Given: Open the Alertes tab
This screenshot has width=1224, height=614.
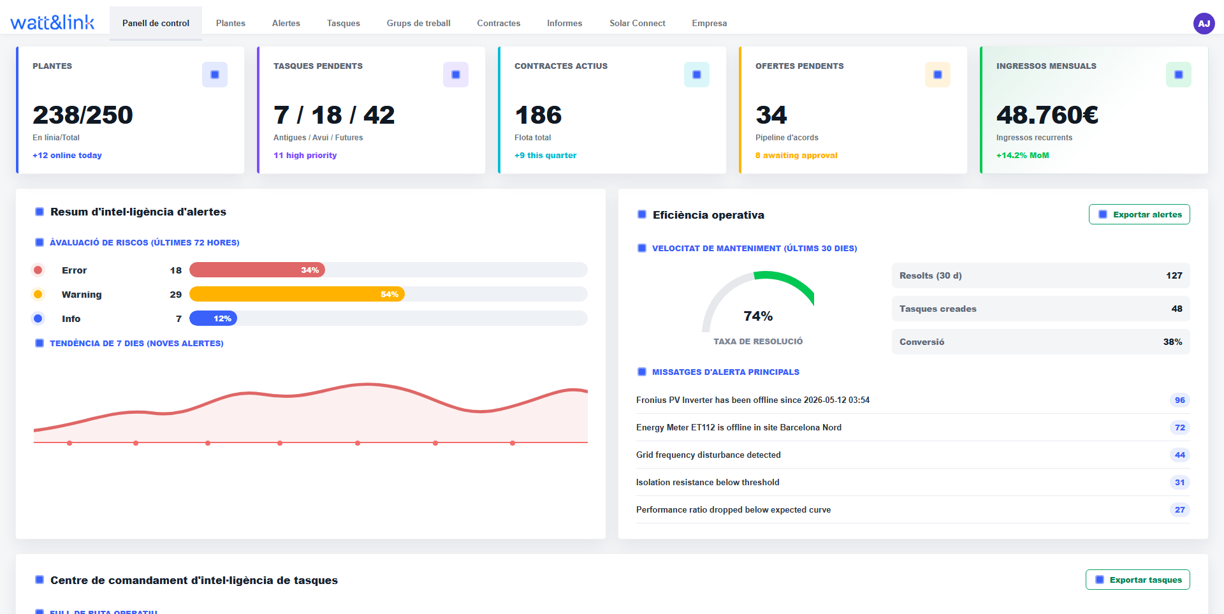Looking at the screenshot, I should [x=286, y=23].
